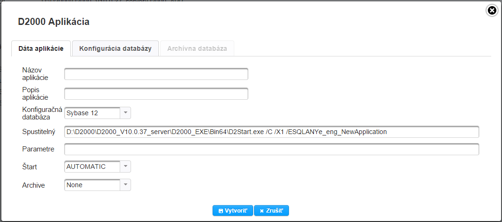Image resolution: width=502 pixels, height=222 pixels.
Task: Click the Sybase 12 combo box value
Action: [92, 113]
